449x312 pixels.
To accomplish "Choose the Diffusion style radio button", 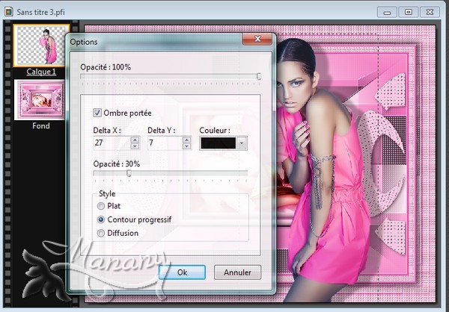I will (x=101, y=234).
